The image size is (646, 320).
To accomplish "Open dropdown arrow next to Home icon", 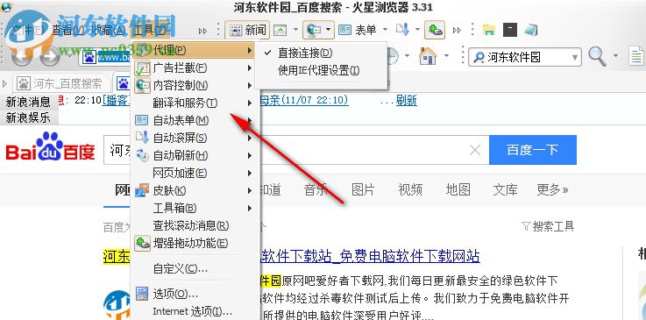I will [x=447, y=55].
